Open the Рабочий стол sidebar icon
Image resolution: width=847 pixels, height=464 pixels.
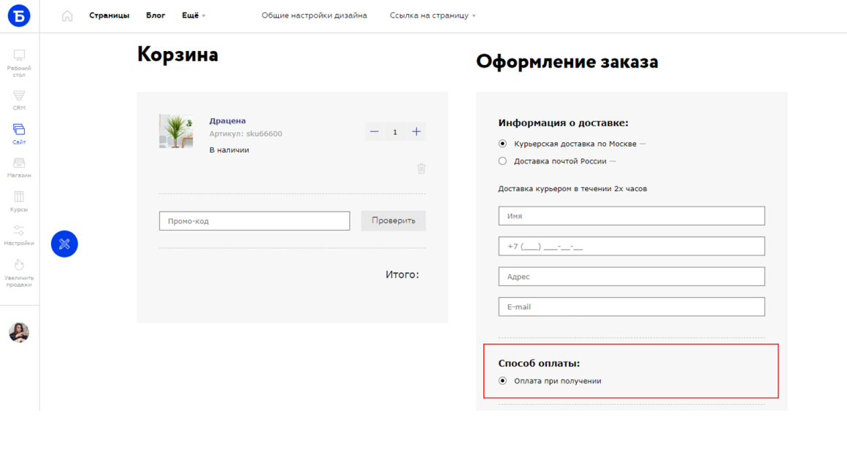19,55
